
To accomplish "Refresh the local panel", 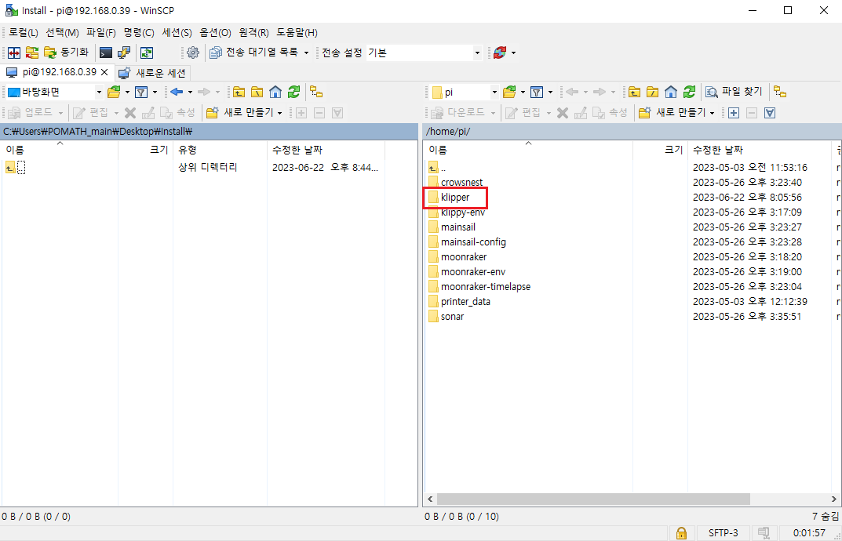I will 293,93.
